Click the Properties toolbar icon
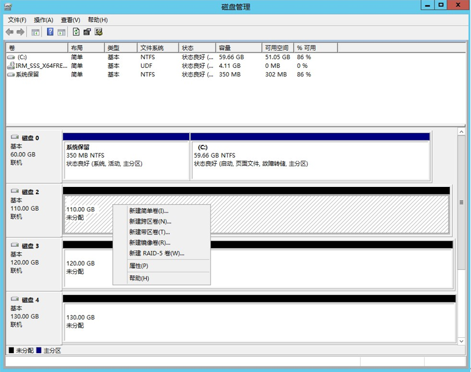The height and width of the screenshot is (372, 471). tap(87, 32)
